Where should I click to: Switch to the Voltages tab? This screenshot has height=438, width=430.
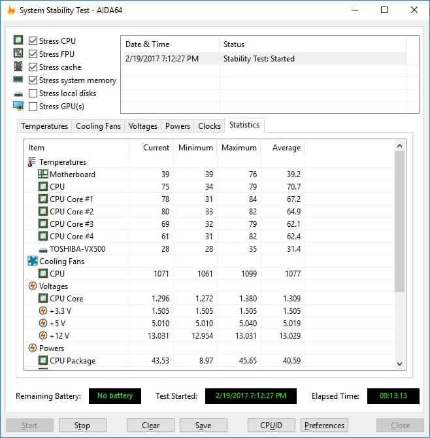143,126
